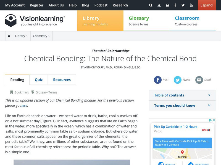221x165 pixels.
Task: Open Visionlearning's Facebook page icon
Action: coord(175,5)
